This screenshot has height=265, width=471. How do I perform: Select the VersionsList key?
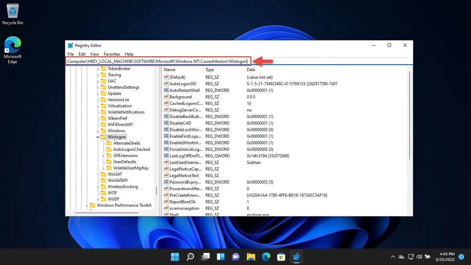(118, 100)
